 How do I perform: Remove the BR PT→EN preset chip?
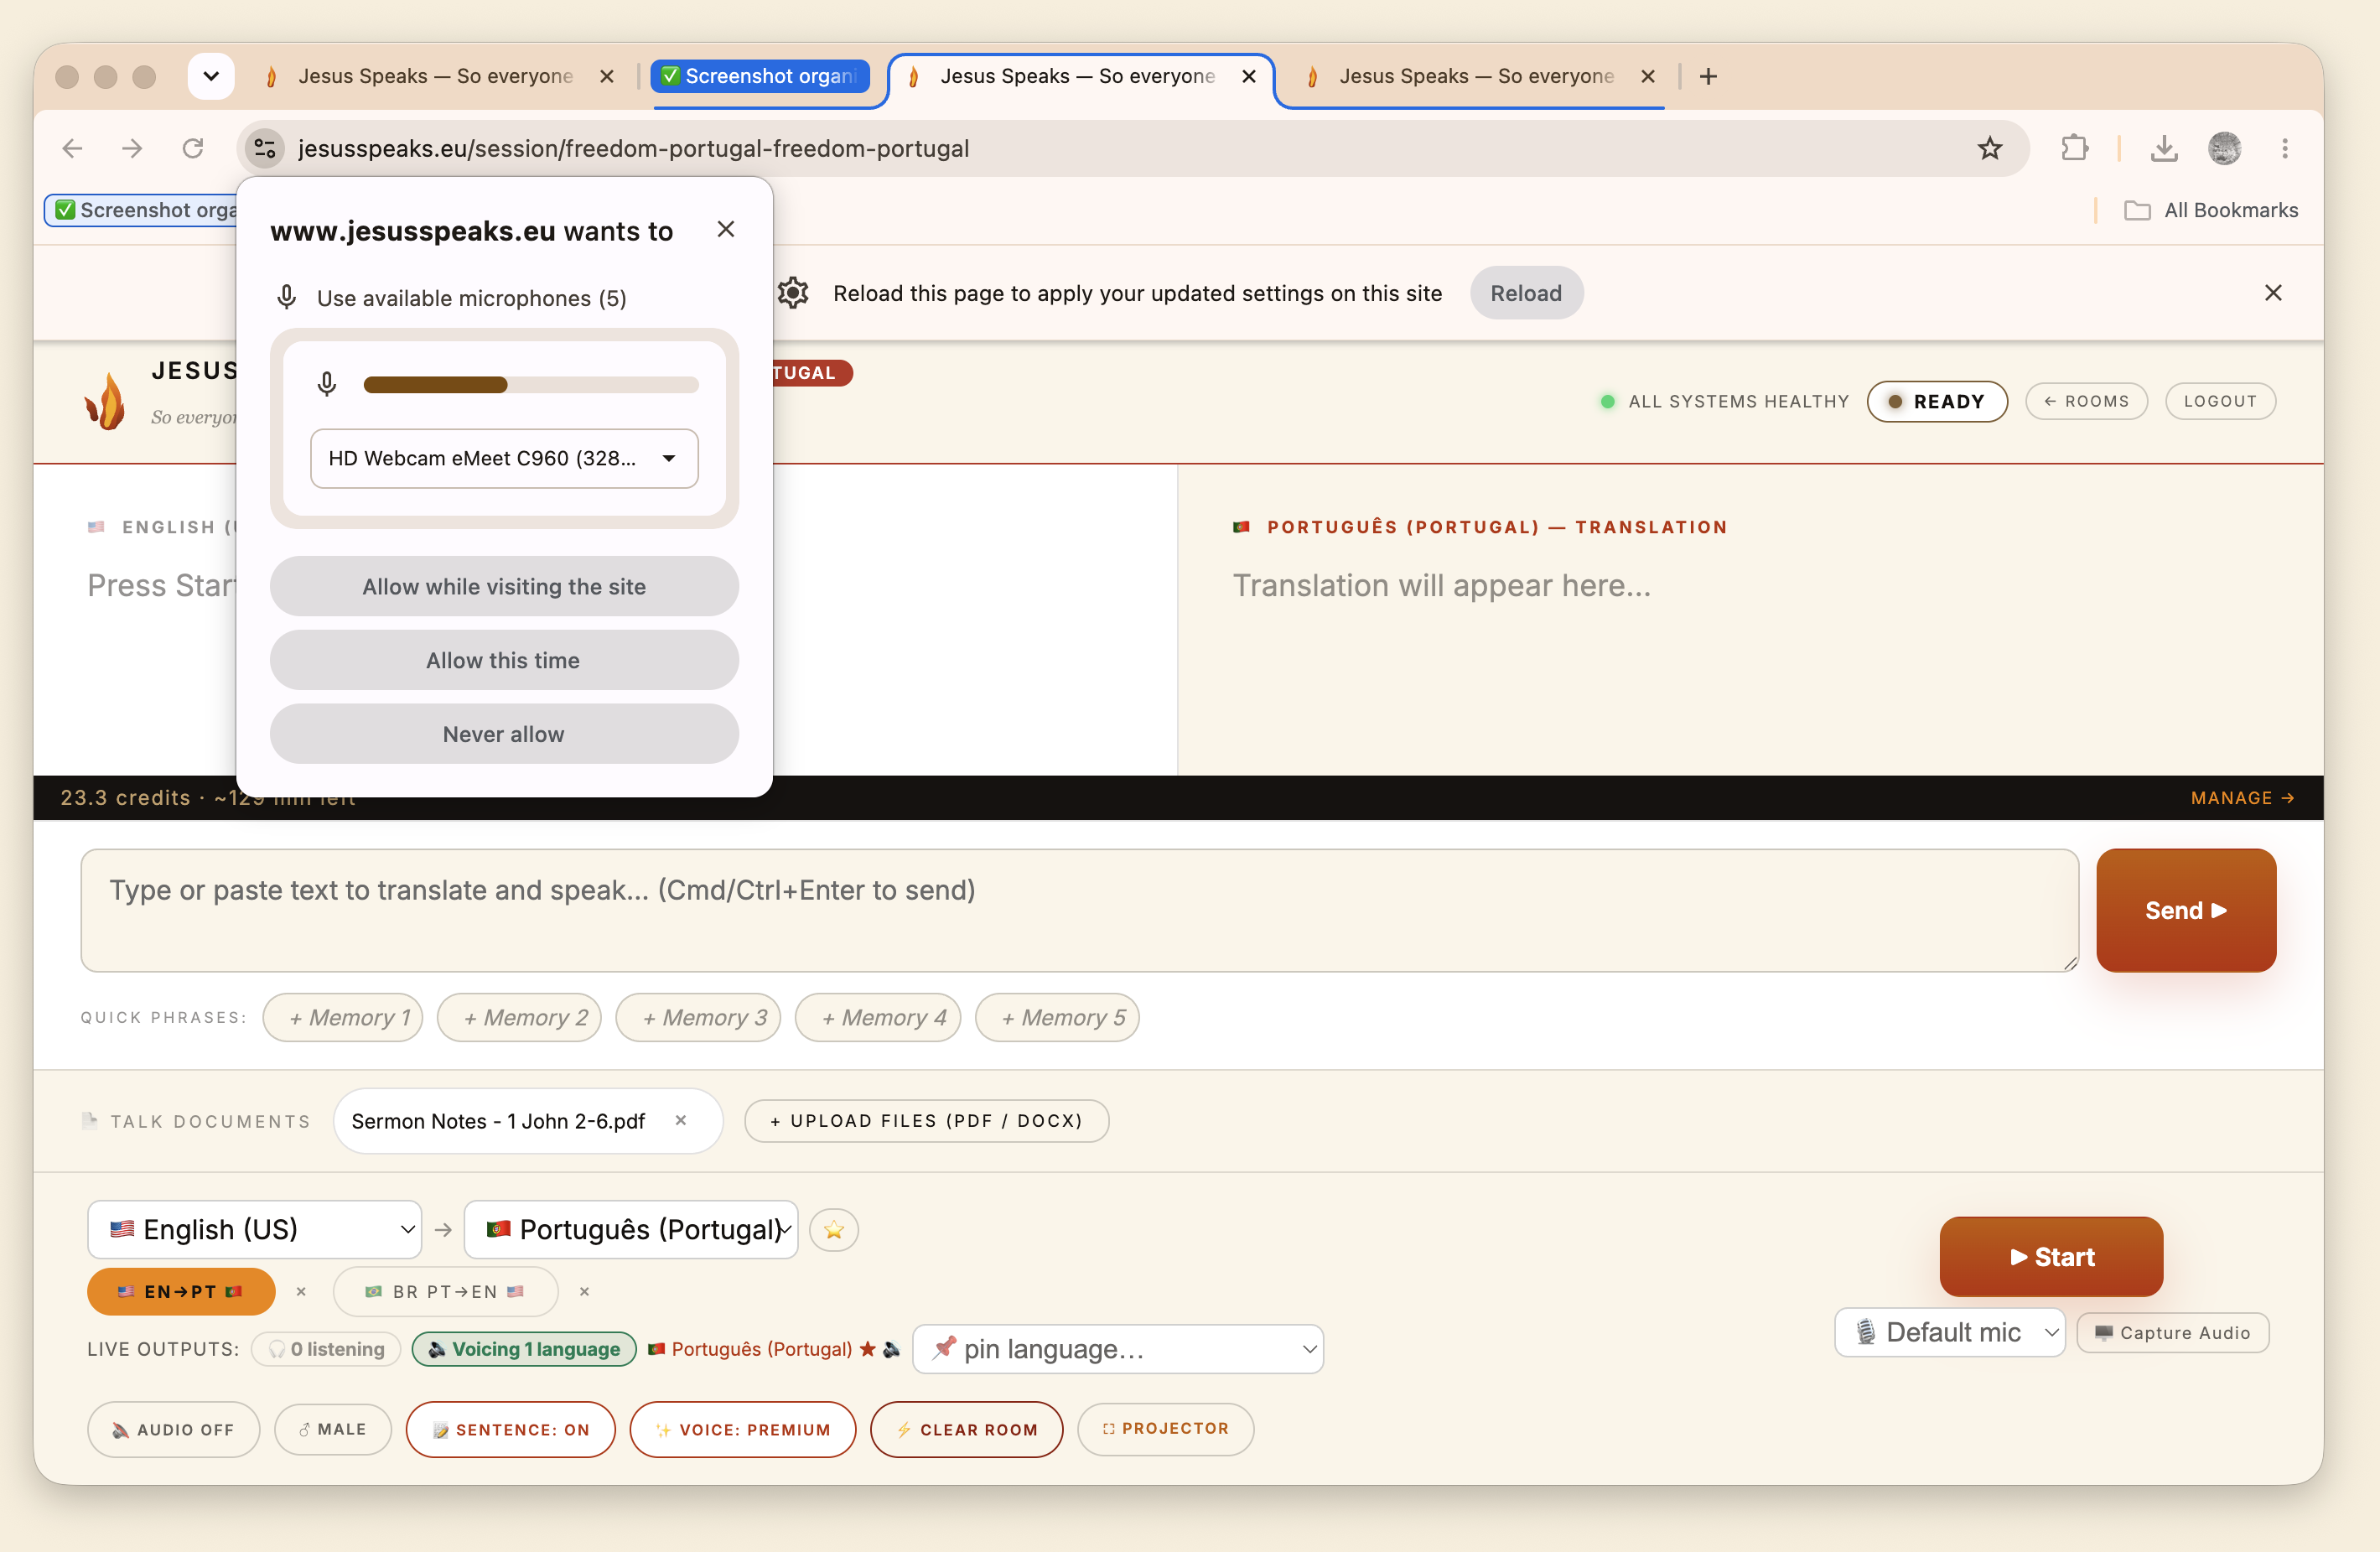pos(585,1292)
